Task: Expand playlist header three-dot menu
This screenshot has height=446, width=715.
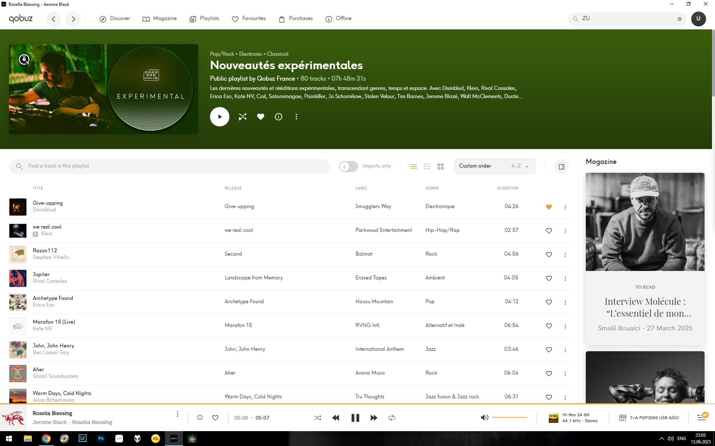Action: click(296, 117)
